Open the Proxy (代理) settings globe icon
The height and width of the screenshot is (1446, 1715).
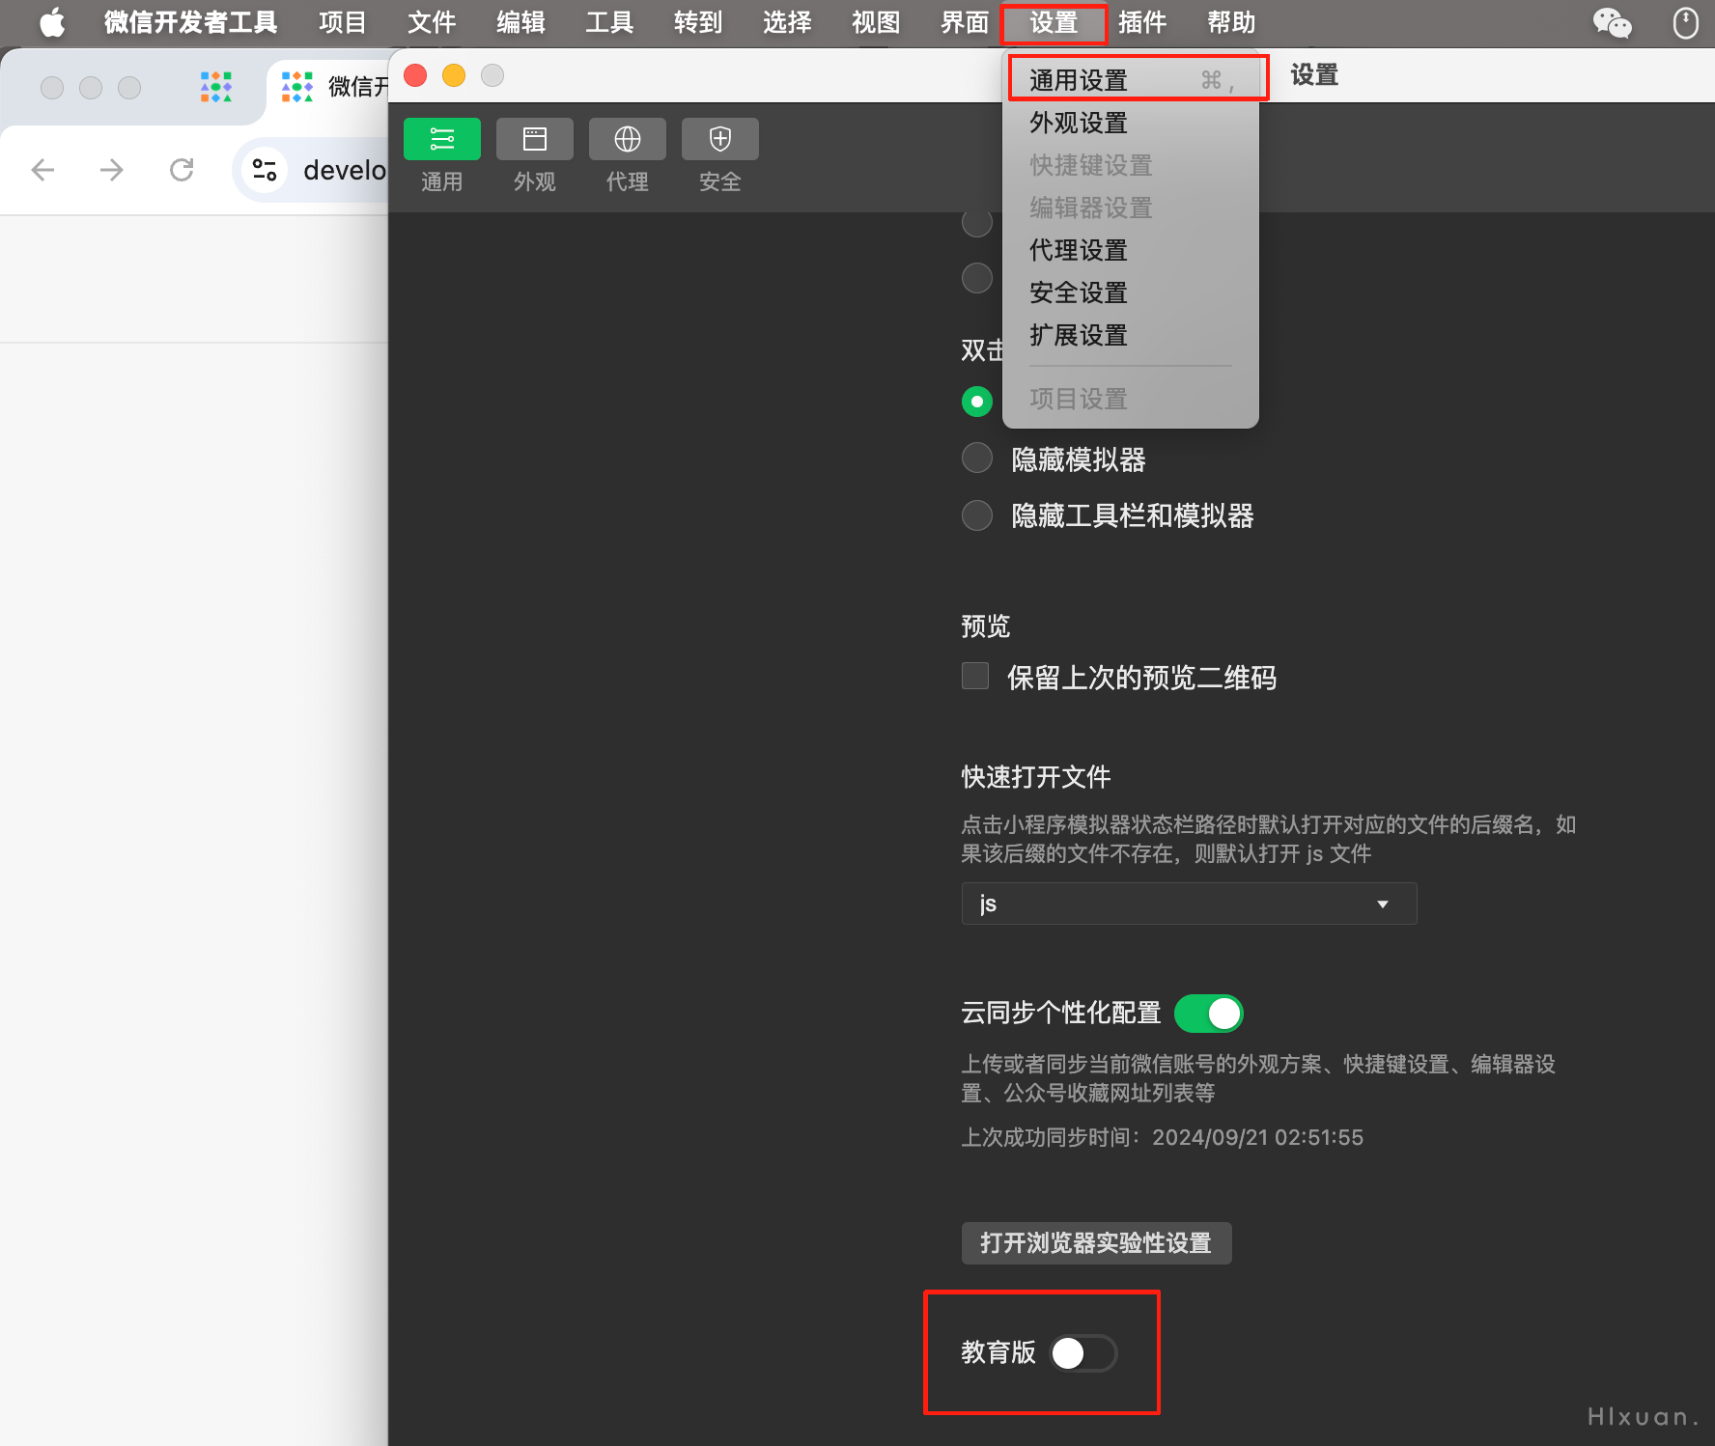click(628, 139)
